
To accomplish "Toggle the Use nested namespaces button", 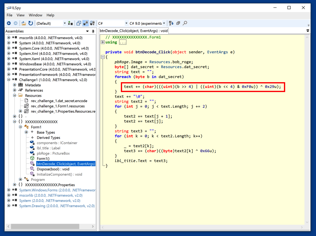I will (x=79, y=23).
